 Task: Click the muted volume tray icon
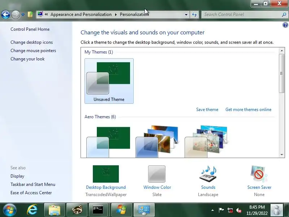click(239, 210)
